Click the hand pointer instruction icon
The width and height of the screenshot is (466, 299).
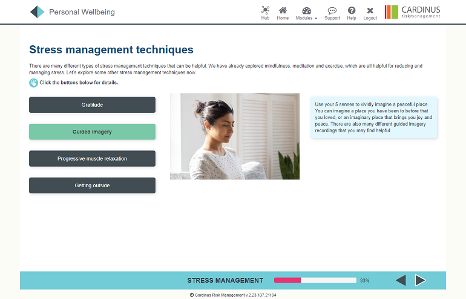[x=33, y=83]
